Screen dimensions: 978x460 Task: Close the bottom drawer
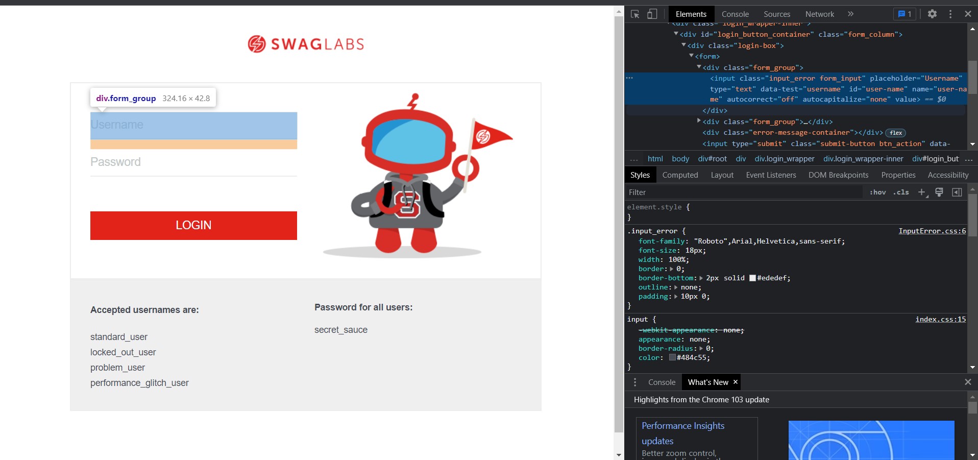click(x=968, y=382)
